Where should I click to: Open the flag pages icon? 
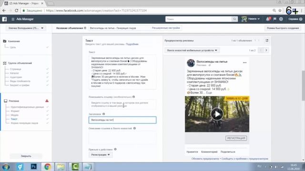point(274,19)
